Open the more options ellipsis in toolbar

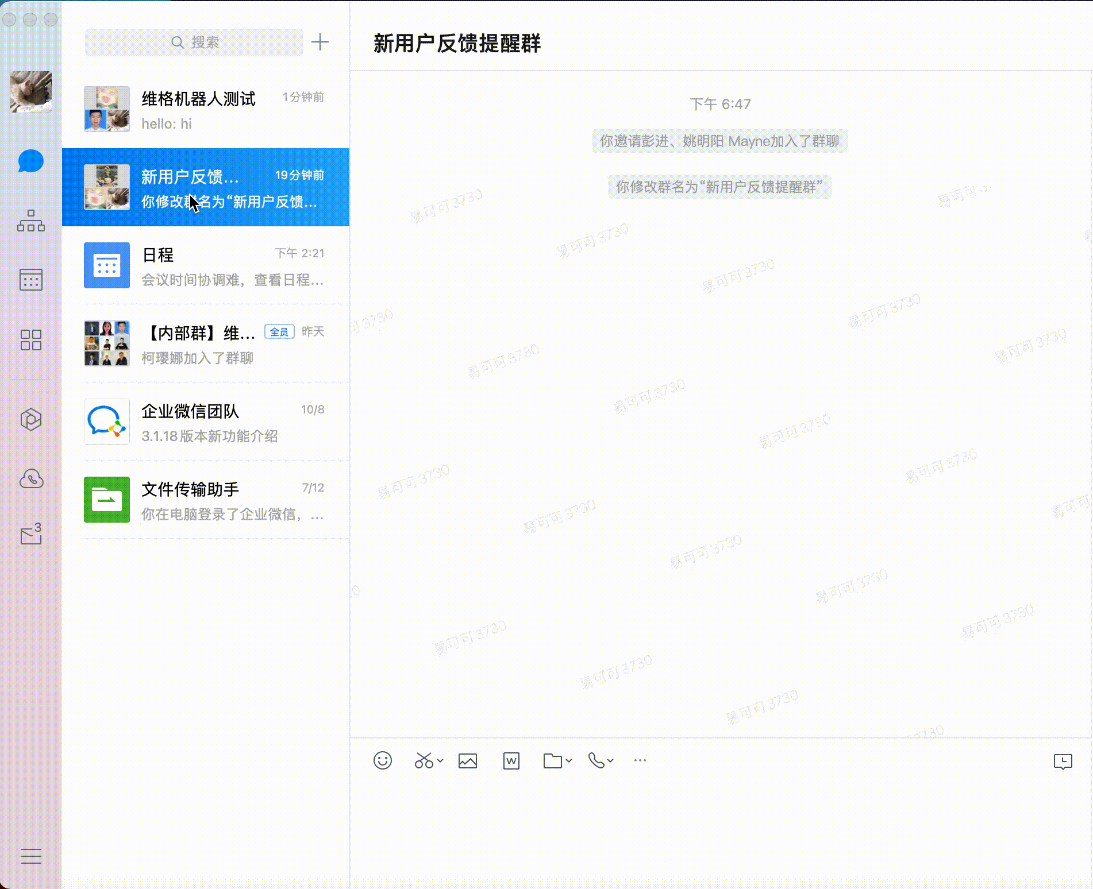click(x=640, y=760)
